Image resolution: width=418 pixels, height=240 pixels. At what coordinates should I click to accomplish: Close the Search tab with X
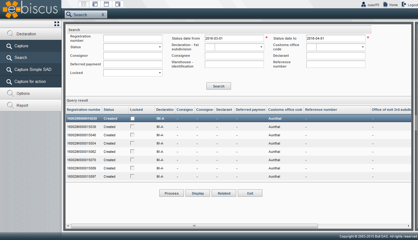click(103, 15)
